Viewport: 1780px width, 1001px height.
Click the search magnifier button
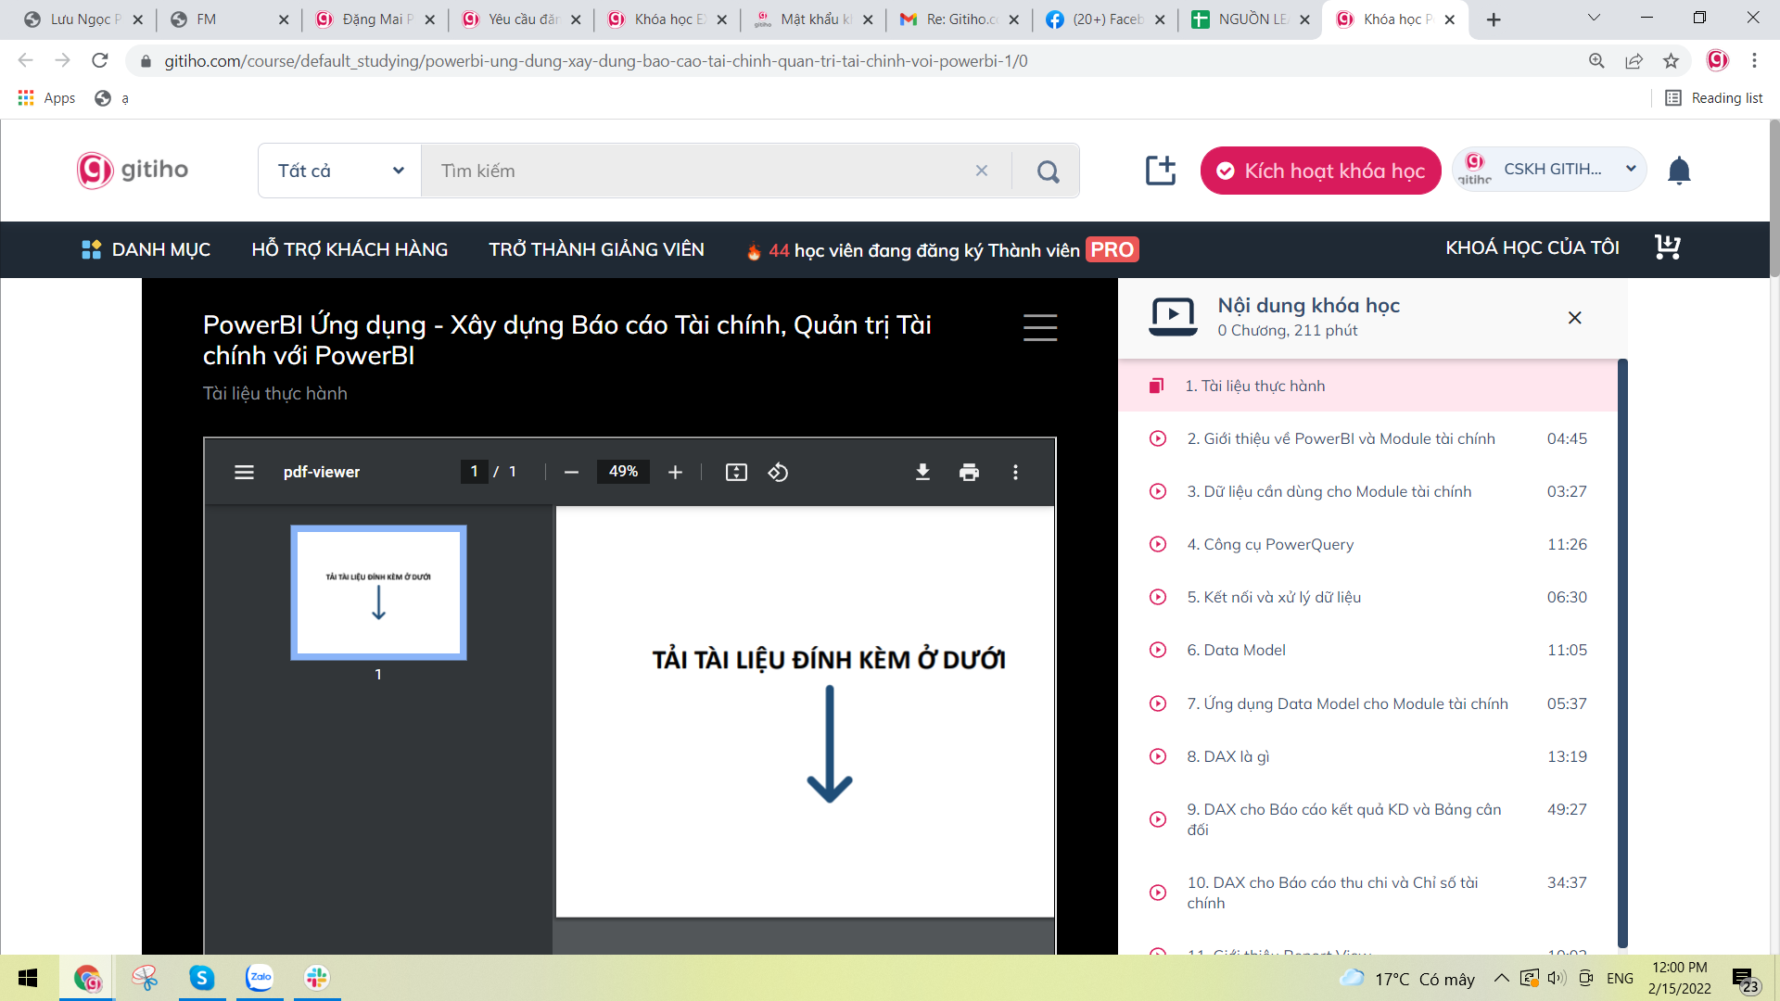[1048, 171]
